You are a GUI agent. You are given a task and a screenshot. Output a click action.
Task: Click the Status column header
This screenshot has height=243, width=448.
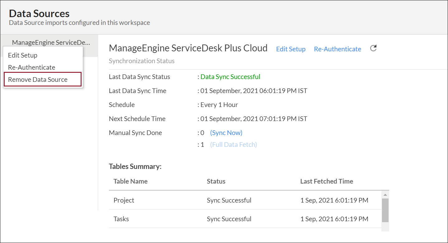coord(216,181)
